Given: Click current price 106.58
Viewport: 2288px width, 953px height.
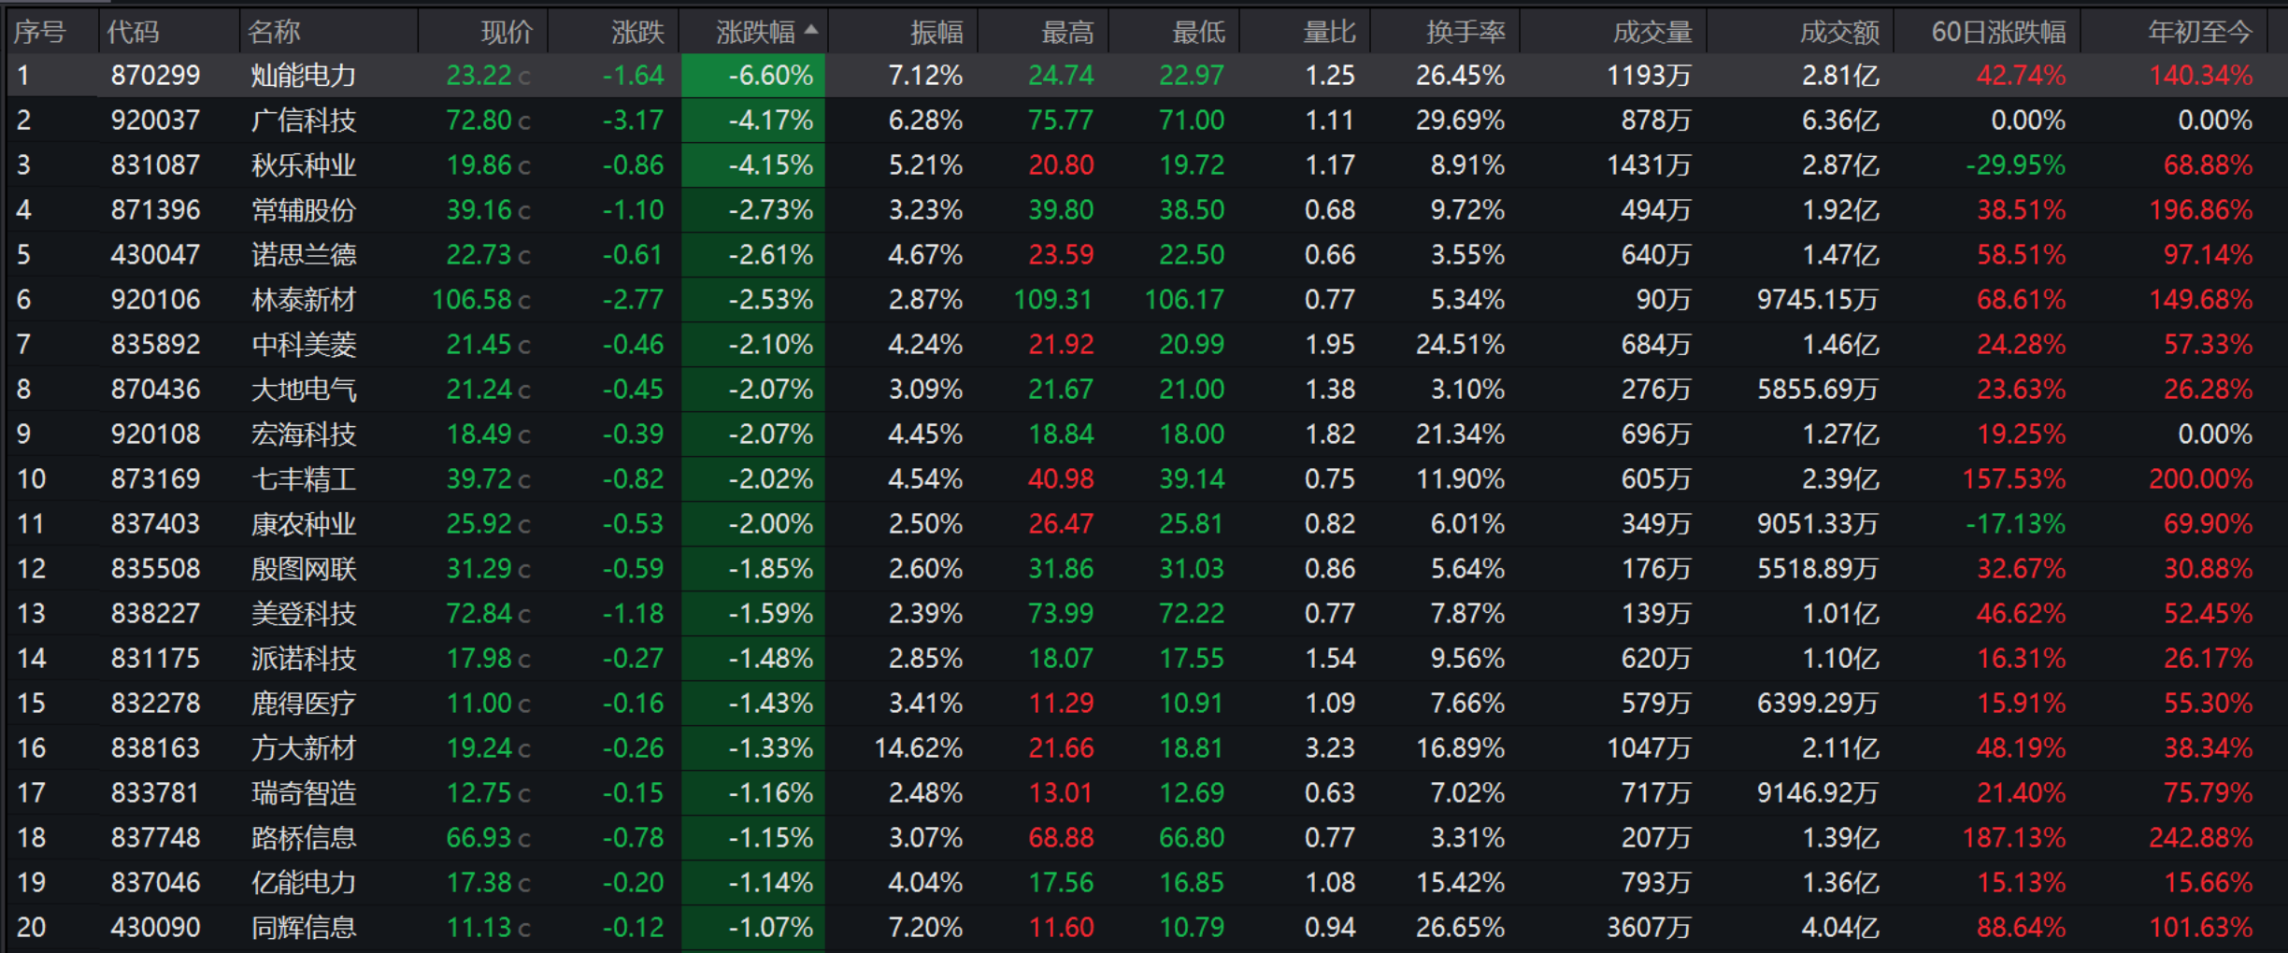Looking at the screenshot, I should (x=472, y=300).
